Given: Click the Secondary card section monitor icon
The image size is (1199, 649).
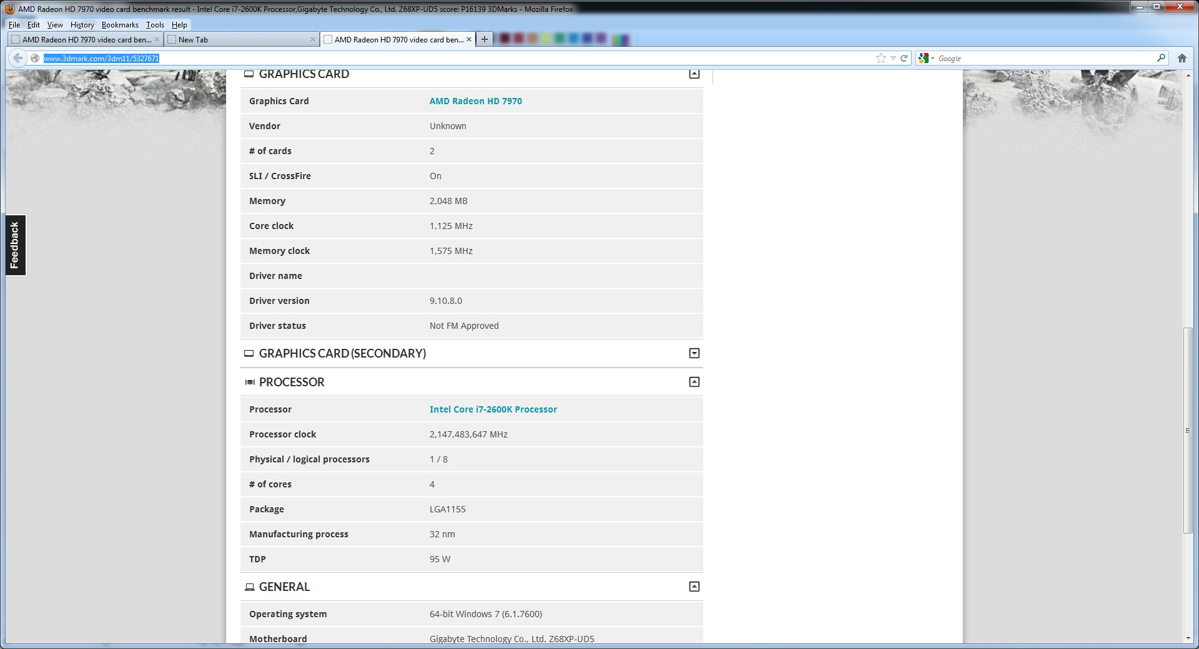Looking at the screenshot, I should [x=249, y=353].
